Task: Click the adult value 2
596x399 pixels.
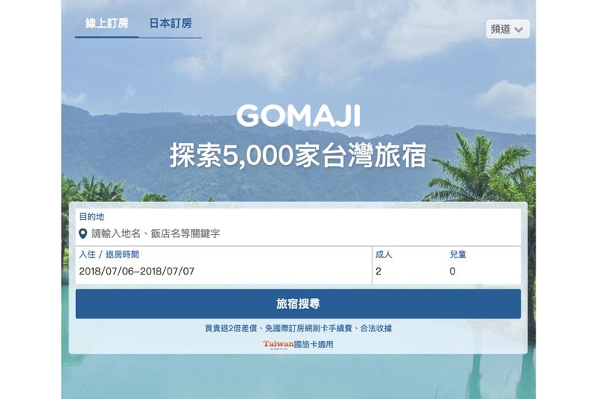Action: click(378, 271)
